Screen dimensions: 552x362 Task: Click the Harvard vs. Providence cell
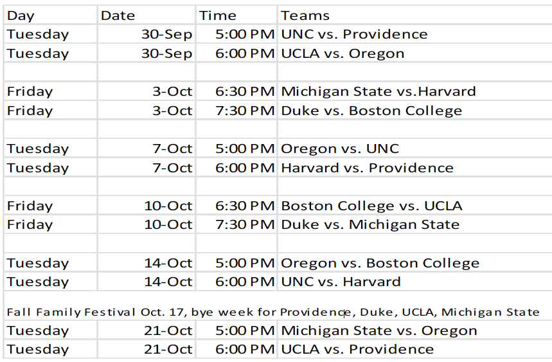coord(367,168)
